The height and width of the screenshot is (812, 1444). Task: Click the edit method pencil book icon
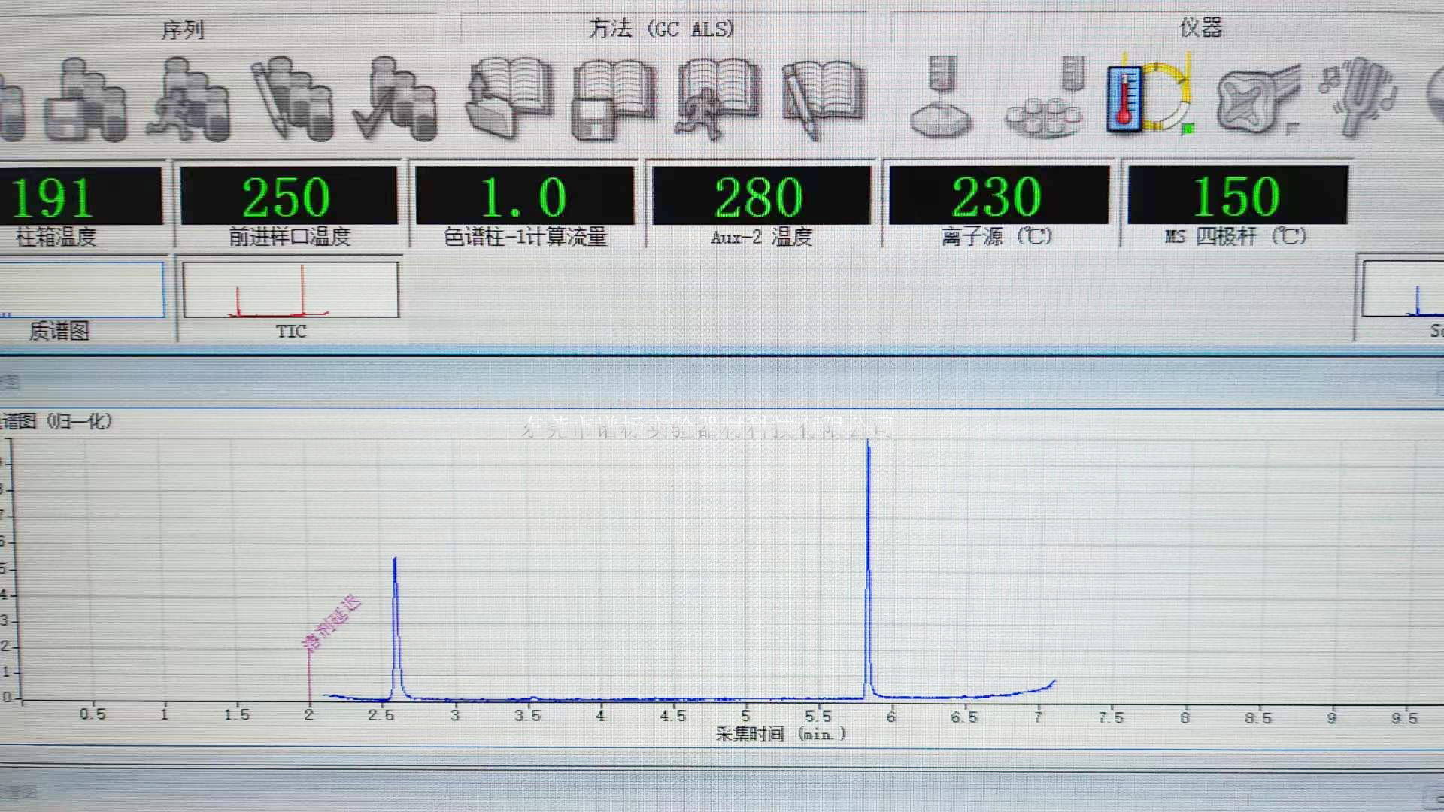[x=824, y=98]
